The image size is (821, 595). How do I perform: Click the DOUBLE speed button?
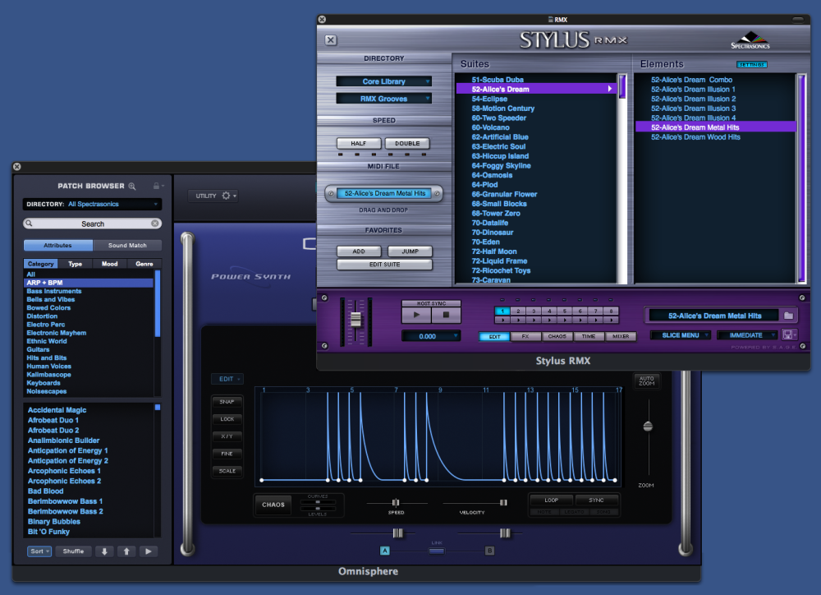click(x=407, y=143)
